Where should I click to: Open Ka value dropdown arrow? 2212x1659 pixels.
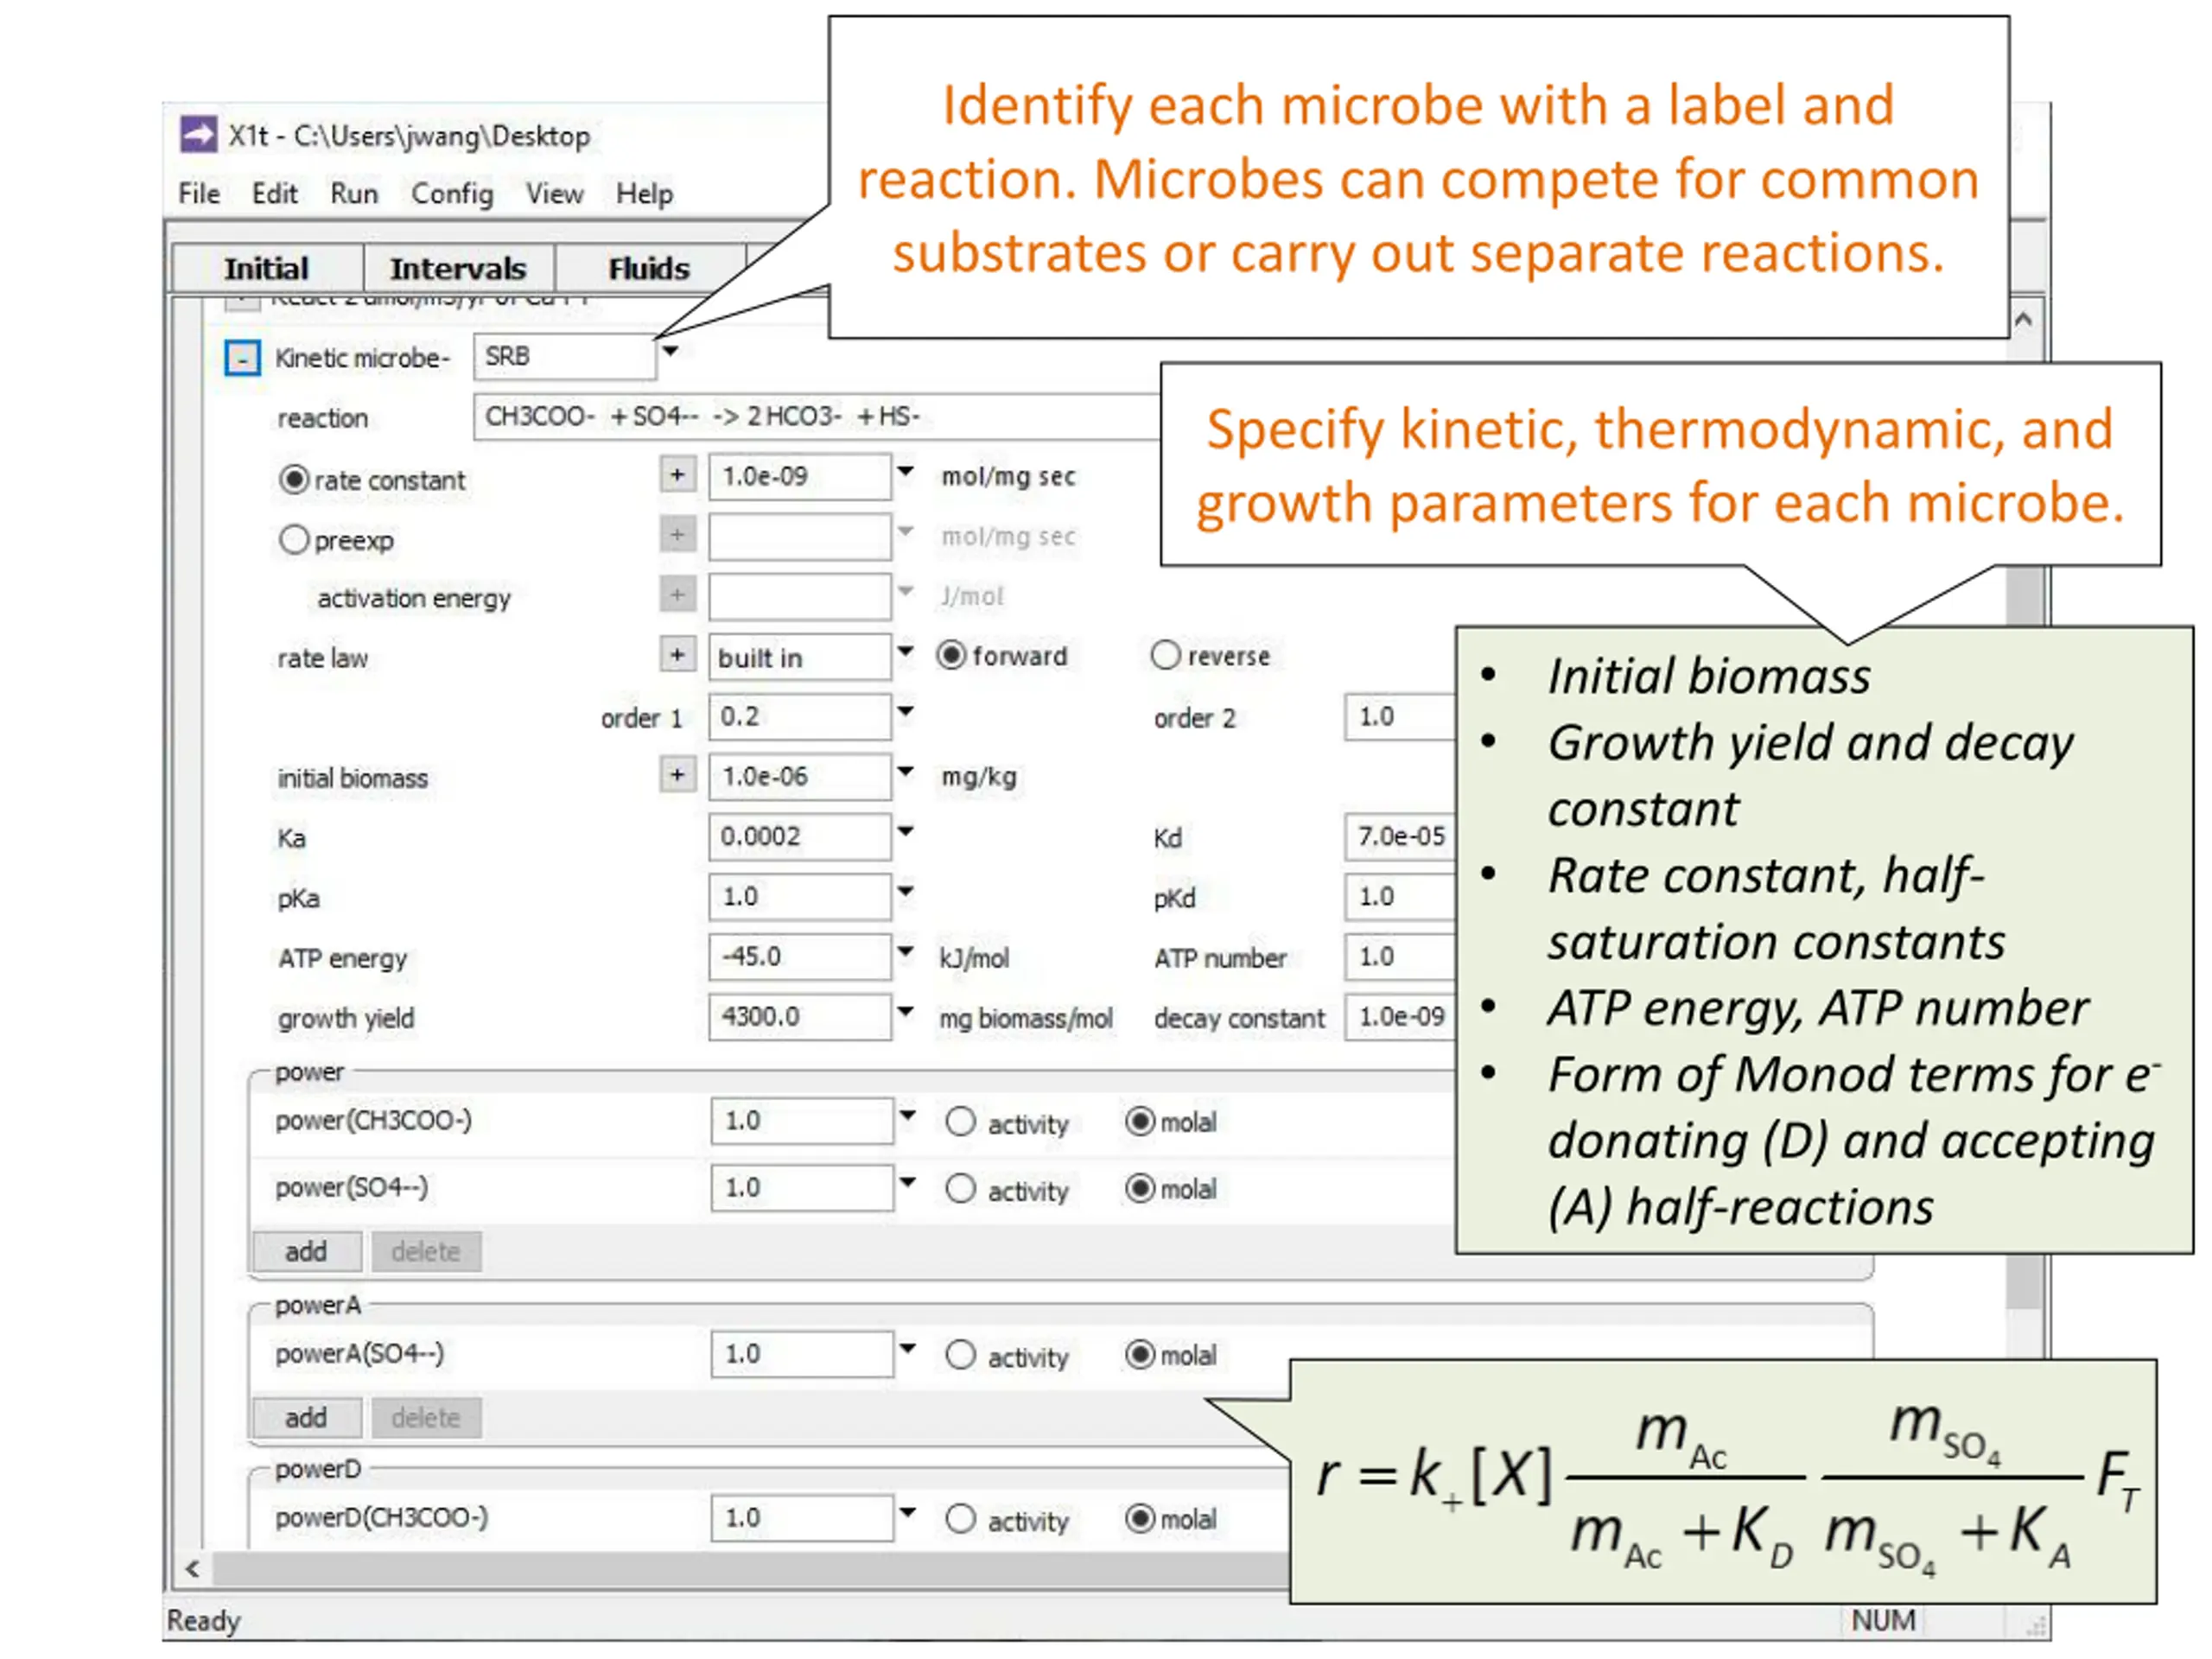point(905,831)
